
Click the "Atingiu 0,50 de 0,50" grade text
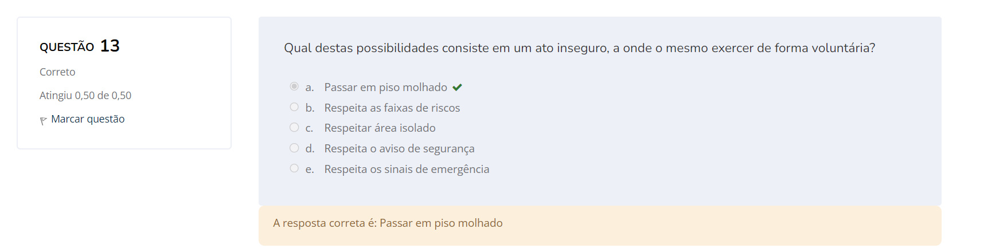(x=85, y=96)
